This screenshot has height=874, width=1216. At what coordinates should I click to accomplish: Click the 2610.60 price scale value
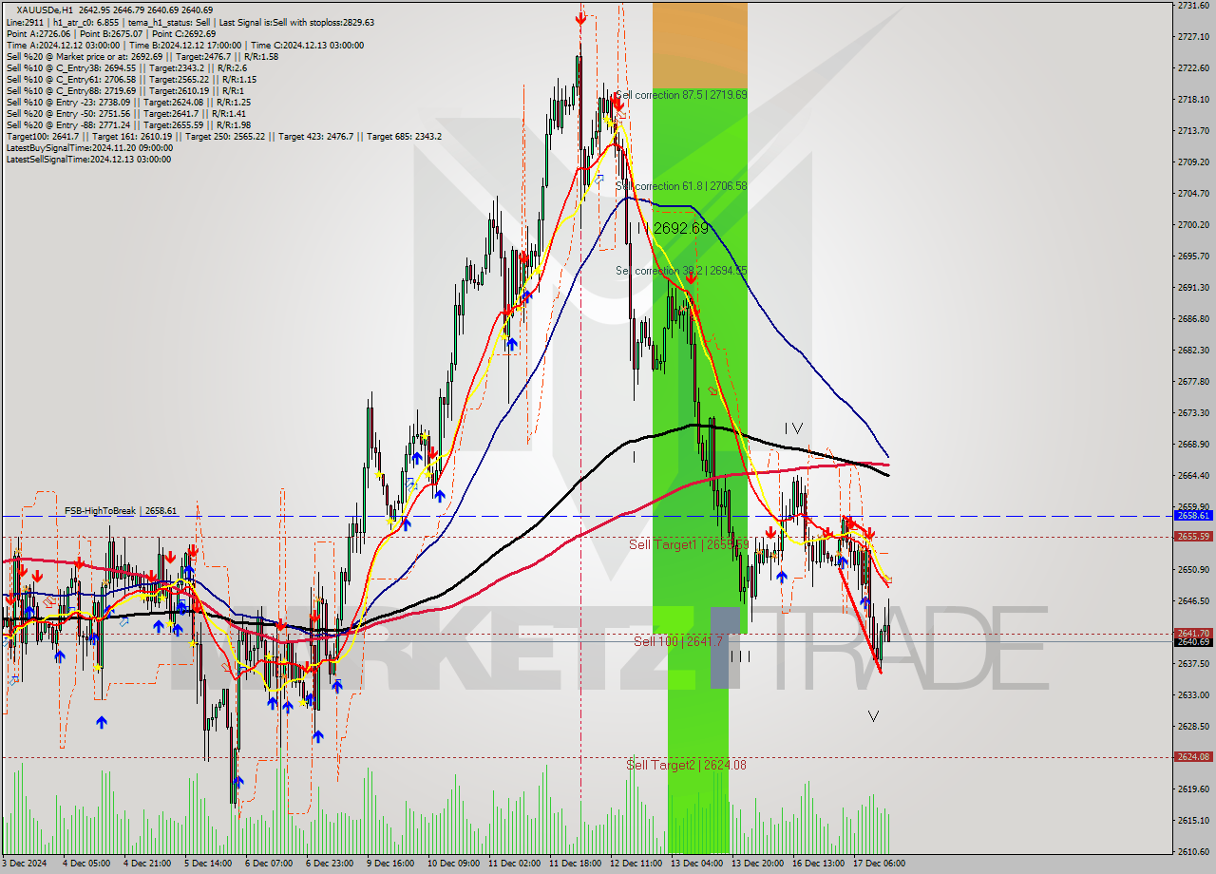coord(1193,851)
